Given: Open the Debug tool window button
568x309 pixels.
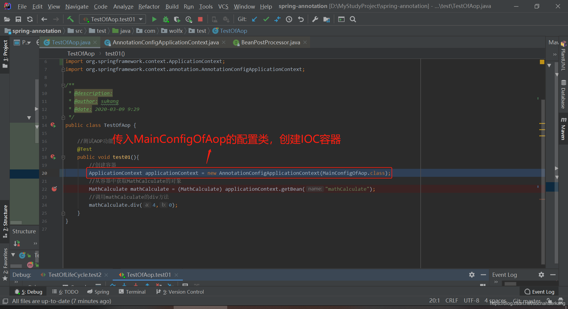Looking at the screenshot, I should point(28,292).
